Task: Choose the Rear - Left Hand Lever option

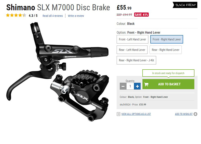Action: pos(132,50)
